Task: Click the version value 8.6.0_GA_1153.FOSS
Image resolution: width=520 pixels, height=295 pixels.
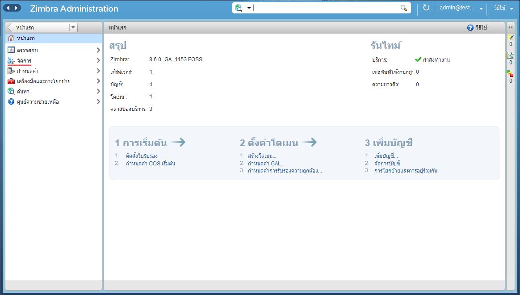Action: click(176, 59)
